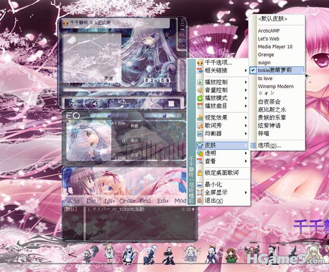Expand the 相关链接 submenu arrow

coord(246,70)
